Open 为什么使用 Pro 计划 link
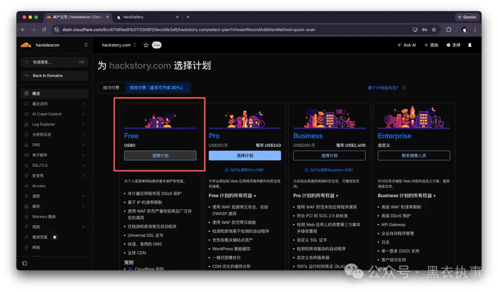This screenshot has width=498, height=292. [244, 170]
